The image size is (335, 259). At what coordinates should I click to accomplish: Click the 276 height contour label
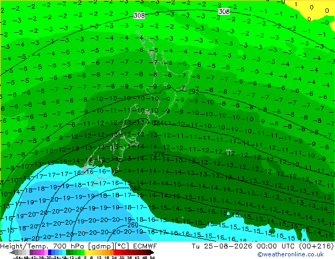point(159,154)
